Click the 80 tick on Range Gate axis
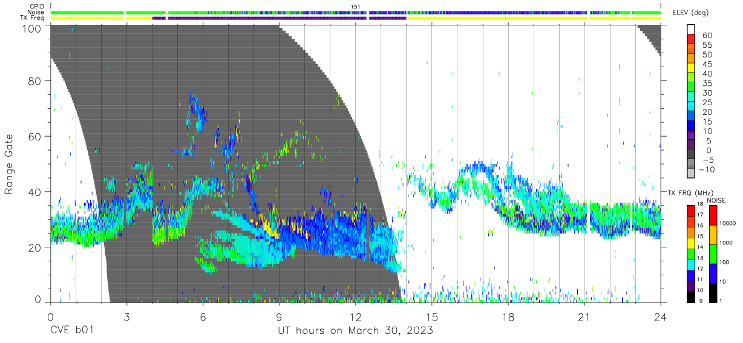 point(34,81)
